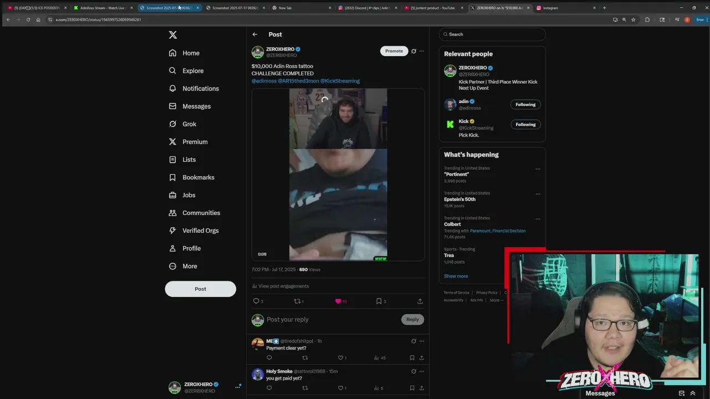Screen dimensions: 710x399
Task: Bookmark the "Payment clear yet?" reply
Action: click(x=412, y=358)
